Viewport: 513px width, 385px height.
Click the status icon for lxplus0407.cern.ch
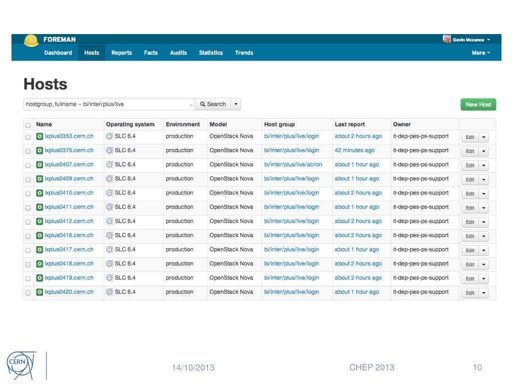point(40,164)
